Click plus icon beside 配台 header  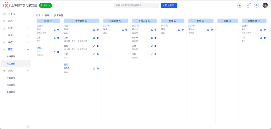pos(203,21)
